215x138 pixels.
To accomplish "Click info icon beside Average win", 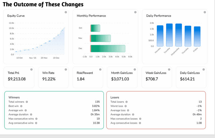I will pyautogui.click(x=26, y=110).
